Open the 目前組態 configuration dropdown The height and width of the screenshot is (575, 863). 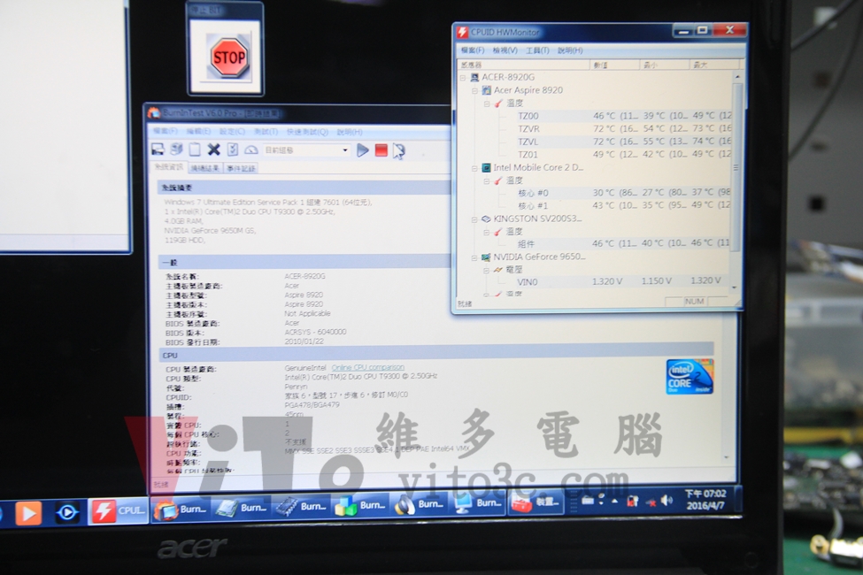(x=306, y=149)
